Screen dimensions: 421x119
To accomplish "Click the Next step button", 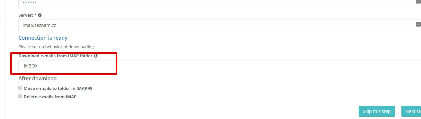I will [x=411, y=111].
